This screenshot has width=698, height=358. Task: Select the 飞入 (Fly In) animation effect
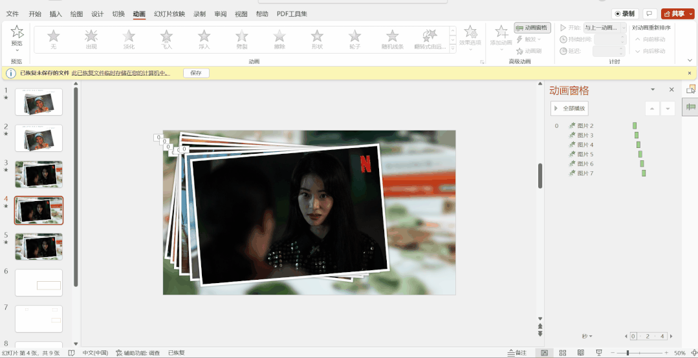click(166, 39)
